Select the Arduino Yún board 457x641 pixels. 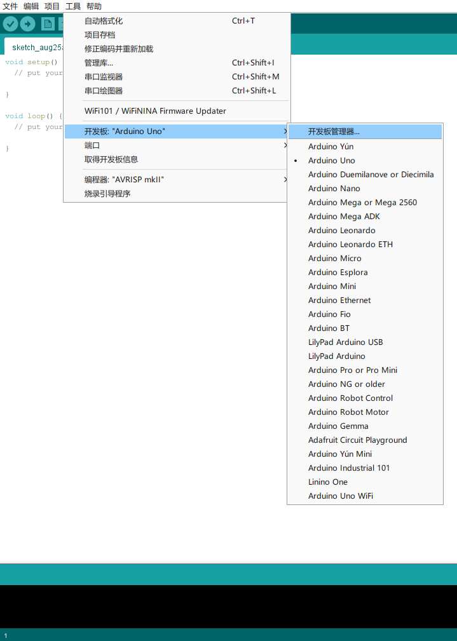(x=365, y=146)
